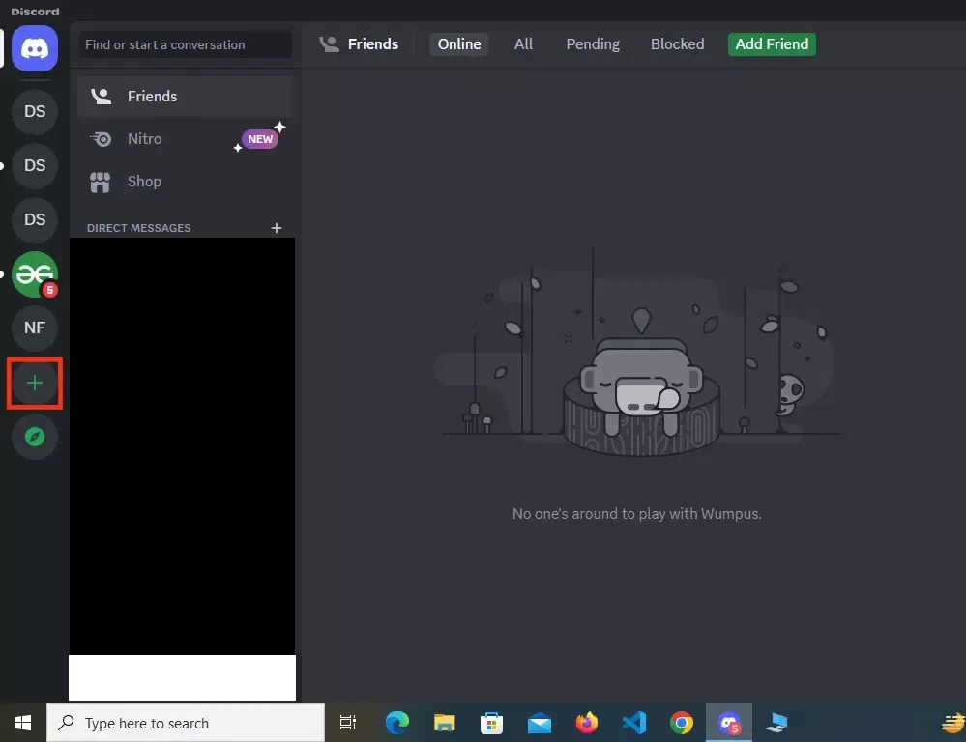966x742 pixels.
Task: Switch to the Pending requests tab
Action: pyautogui.click(x=593, y=44)
